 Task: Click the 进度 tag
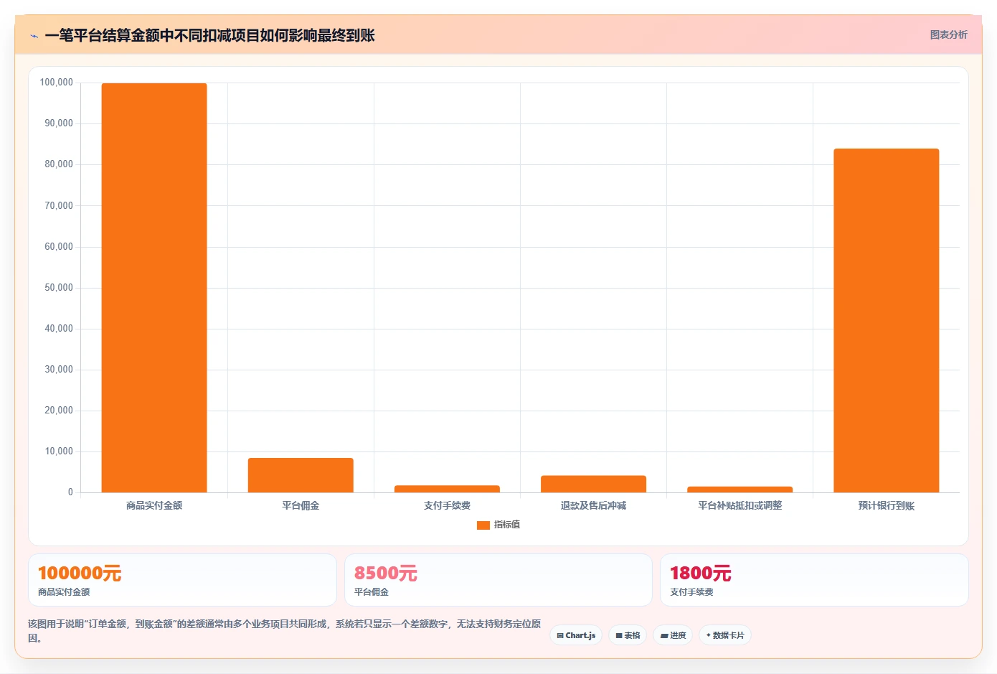pyautogui.click(x=673, y=635)
